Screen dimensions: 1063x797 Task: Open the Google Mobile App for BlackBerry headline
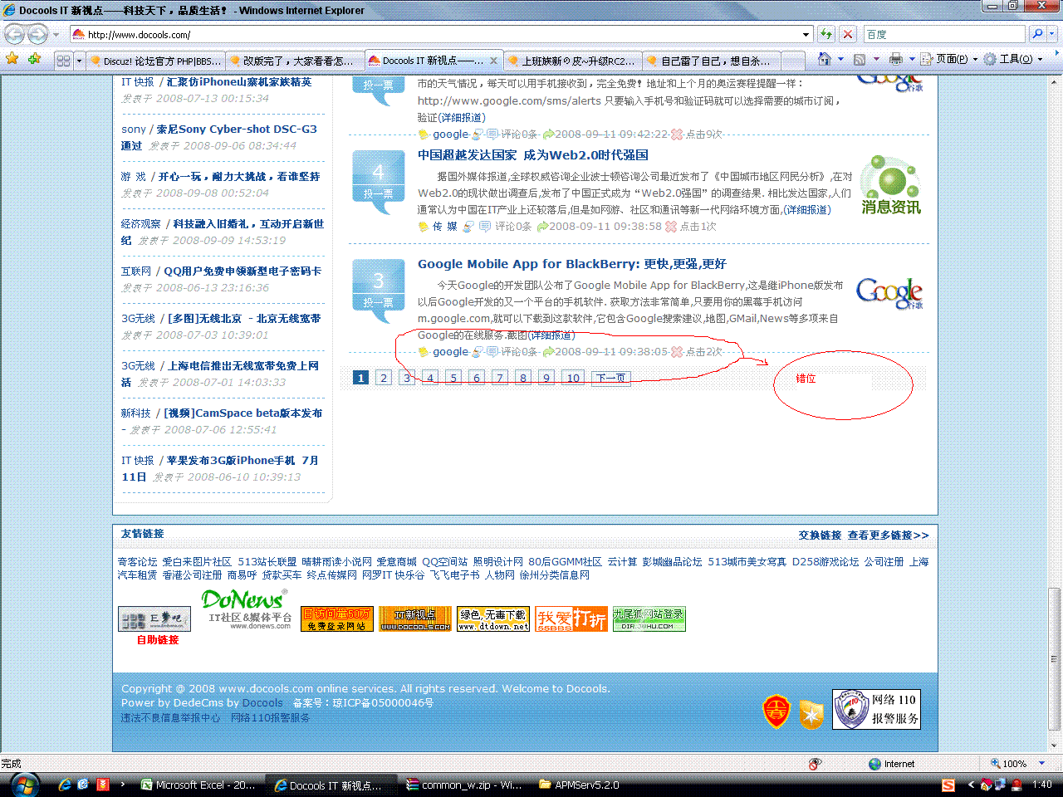(572, 264)
